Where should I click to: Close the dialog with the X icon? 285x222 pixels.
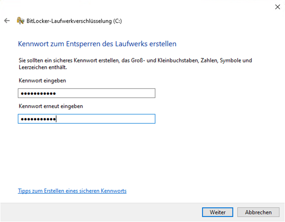point(277,7)
